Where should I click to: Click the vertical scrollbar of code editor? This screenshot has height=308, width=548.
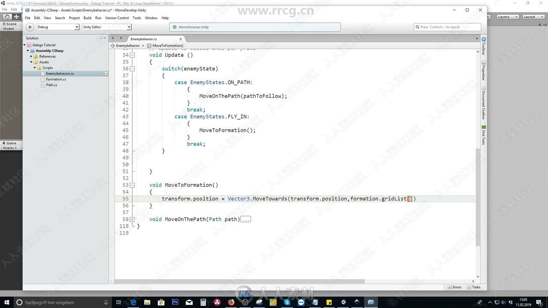point(478,197)
